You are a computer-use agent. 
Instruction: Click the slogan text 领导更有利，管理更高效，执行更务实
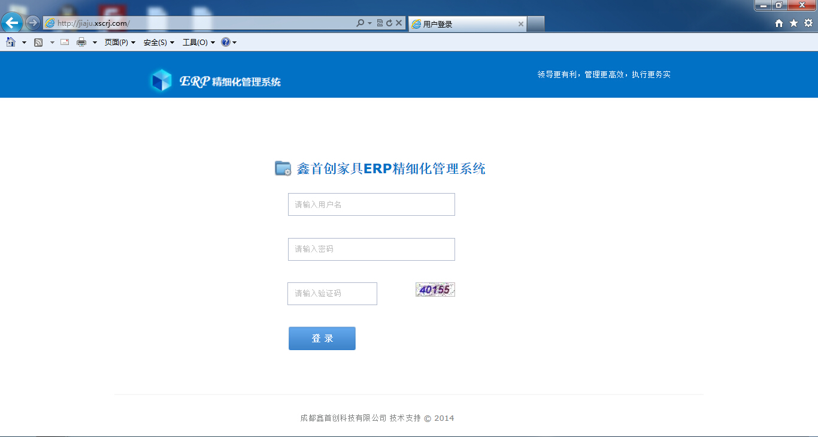tap(604, 74)
